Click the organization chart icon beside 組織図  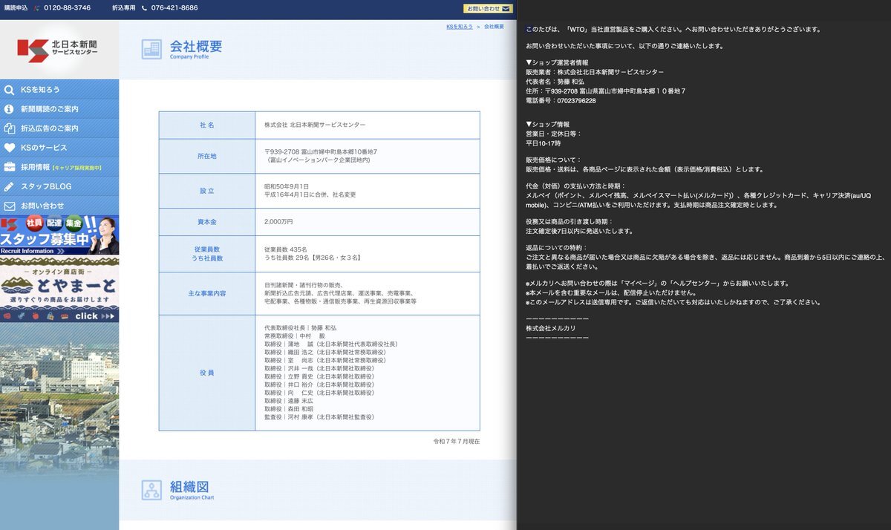coord(151,489)
